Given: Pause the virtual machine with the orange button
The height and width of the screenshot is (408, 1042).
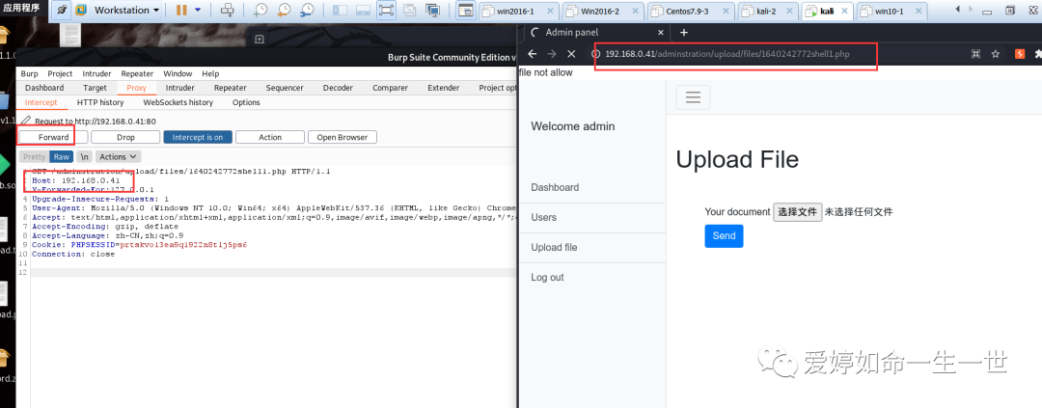Looking at the screenshot, I should pos(180,10).
